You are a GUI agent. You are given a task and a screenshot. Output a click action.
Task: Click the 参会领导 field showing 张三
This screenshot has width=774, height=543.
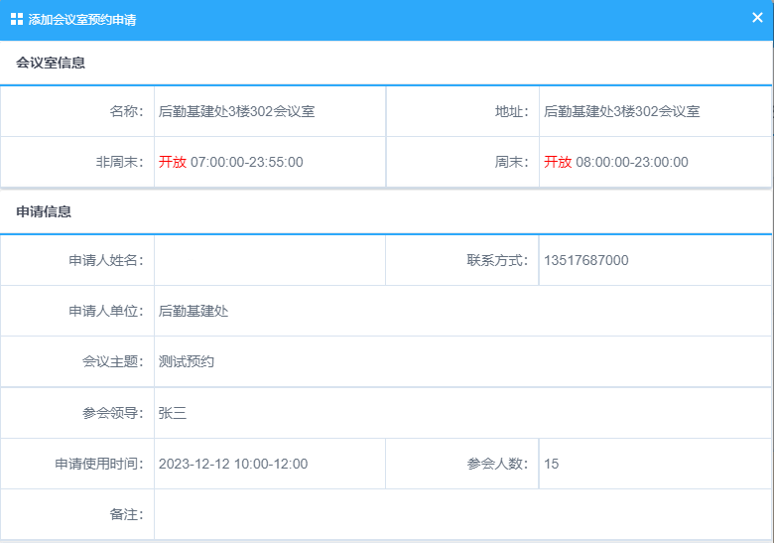click(x=462, y=413)
